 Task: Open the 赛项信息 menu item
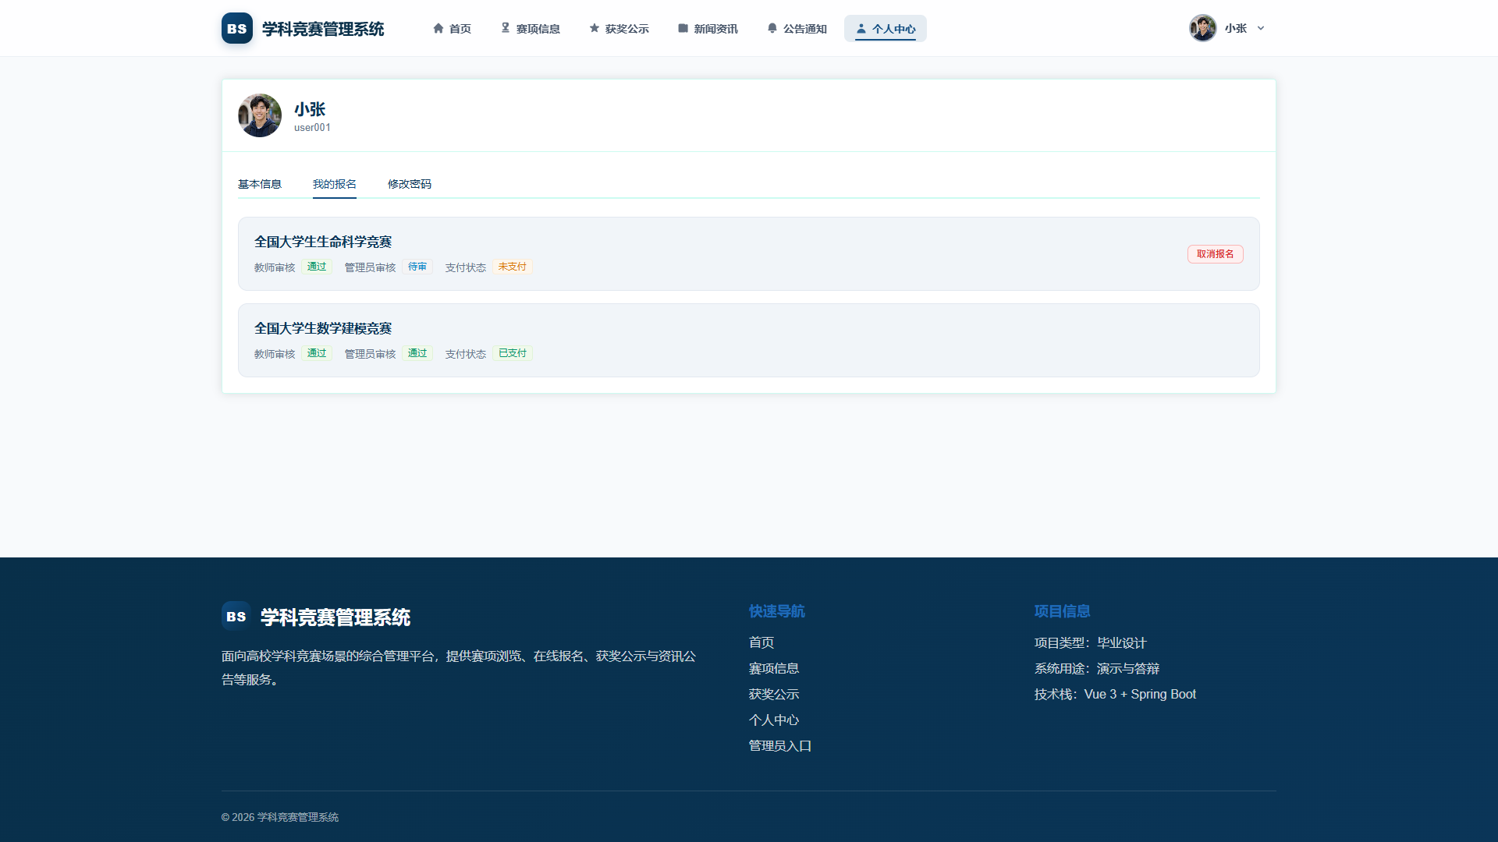pyautogui.click(x=530, y=28)
